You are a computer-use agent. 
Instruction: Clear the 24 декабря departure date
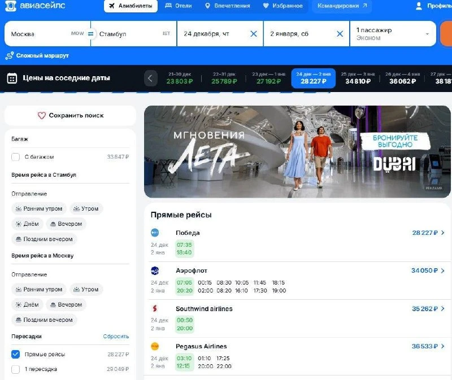coord(254,34)
